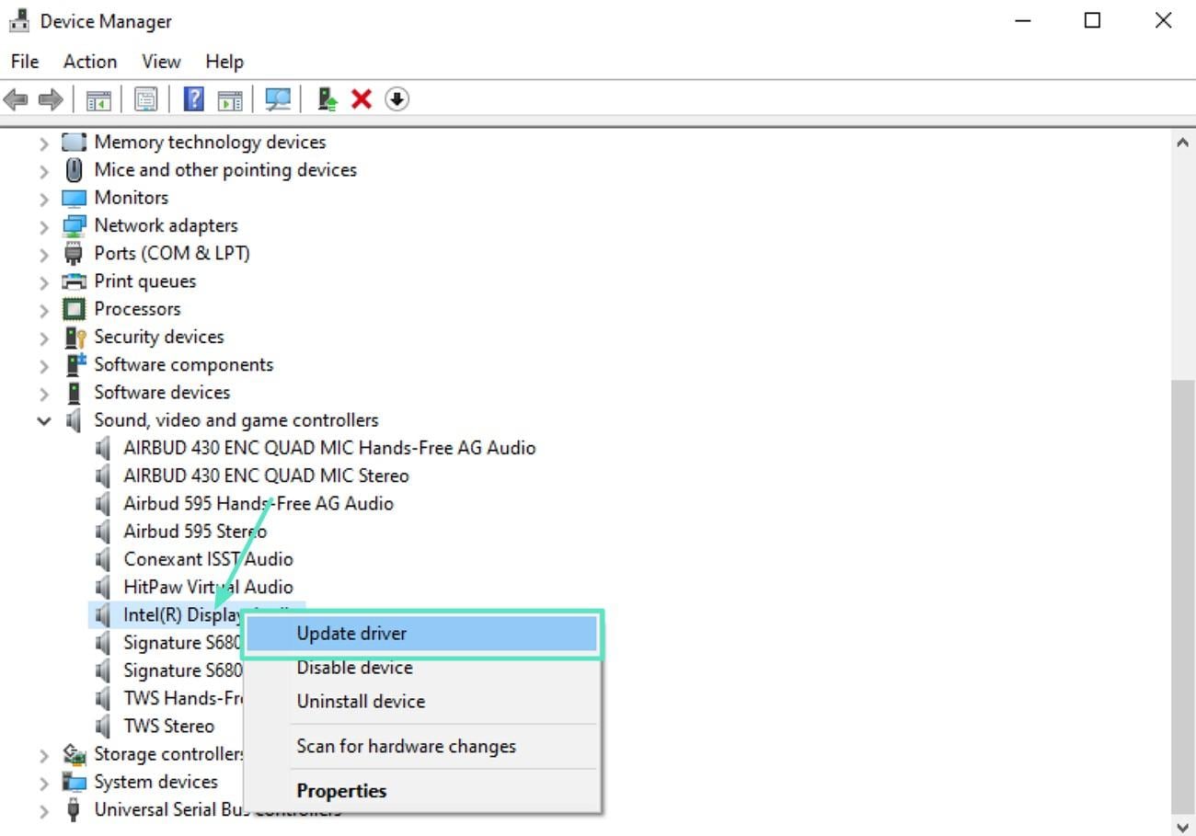Expand Mice and other pointing devices
The height and width of the screenshot is (836, 1196).
click(43, 170)
